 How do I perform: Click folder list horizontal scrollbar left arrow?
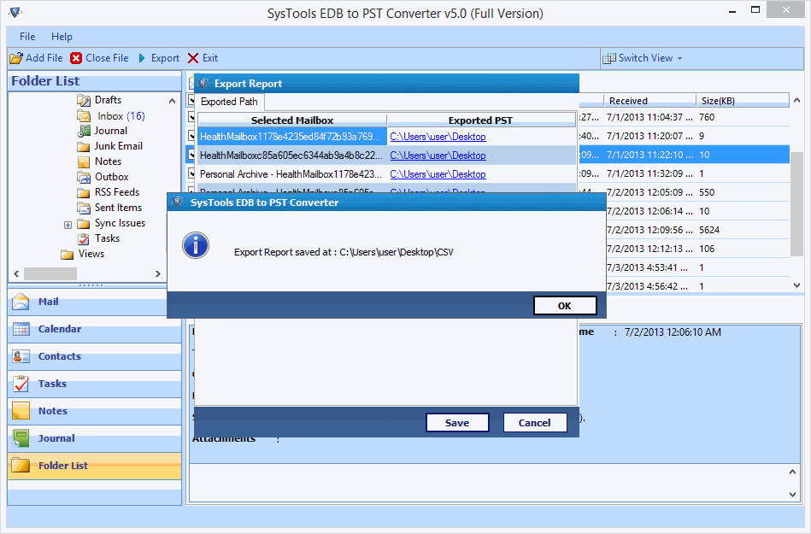[x=16, y=274]
